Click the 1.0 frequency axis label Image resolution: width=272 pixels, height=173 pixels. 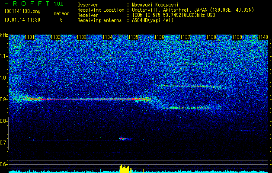click(x=4, y=78)
